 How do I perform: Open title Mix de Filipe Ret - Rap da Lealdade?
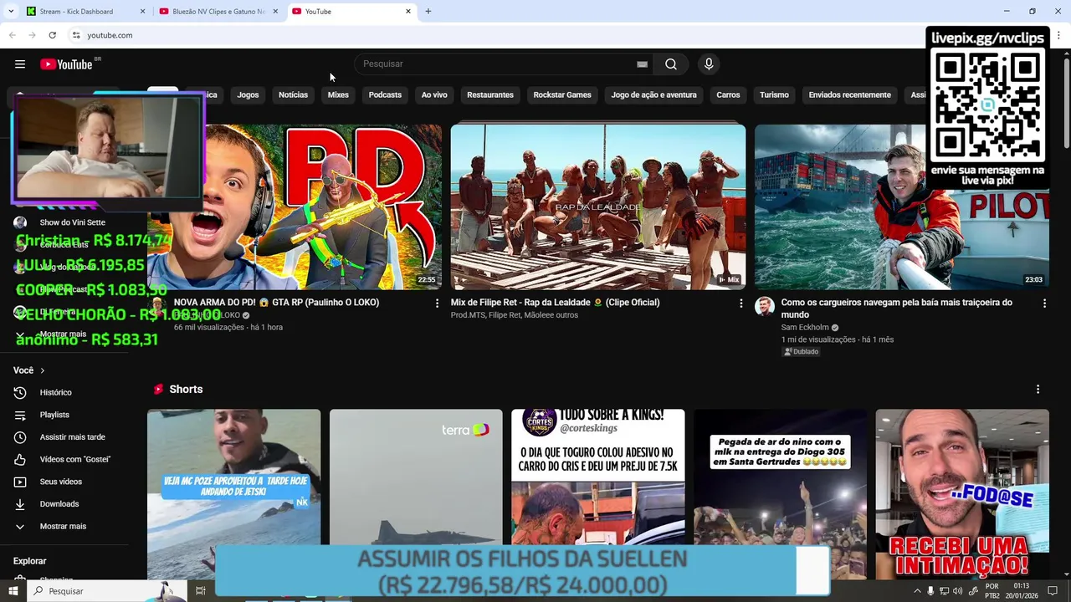click(x=555, y=303)
